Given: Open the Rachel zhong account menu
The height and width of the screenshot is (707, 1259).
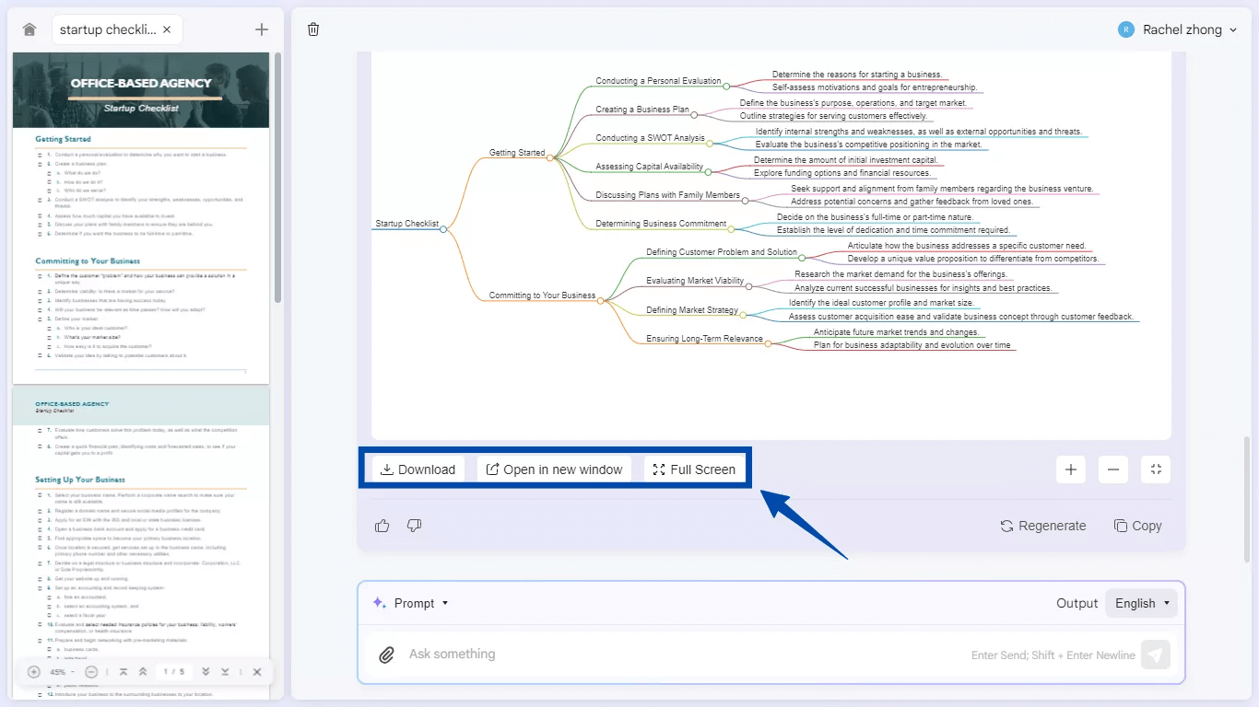Looking at the screenshot, I should [x=1178, y=29].
